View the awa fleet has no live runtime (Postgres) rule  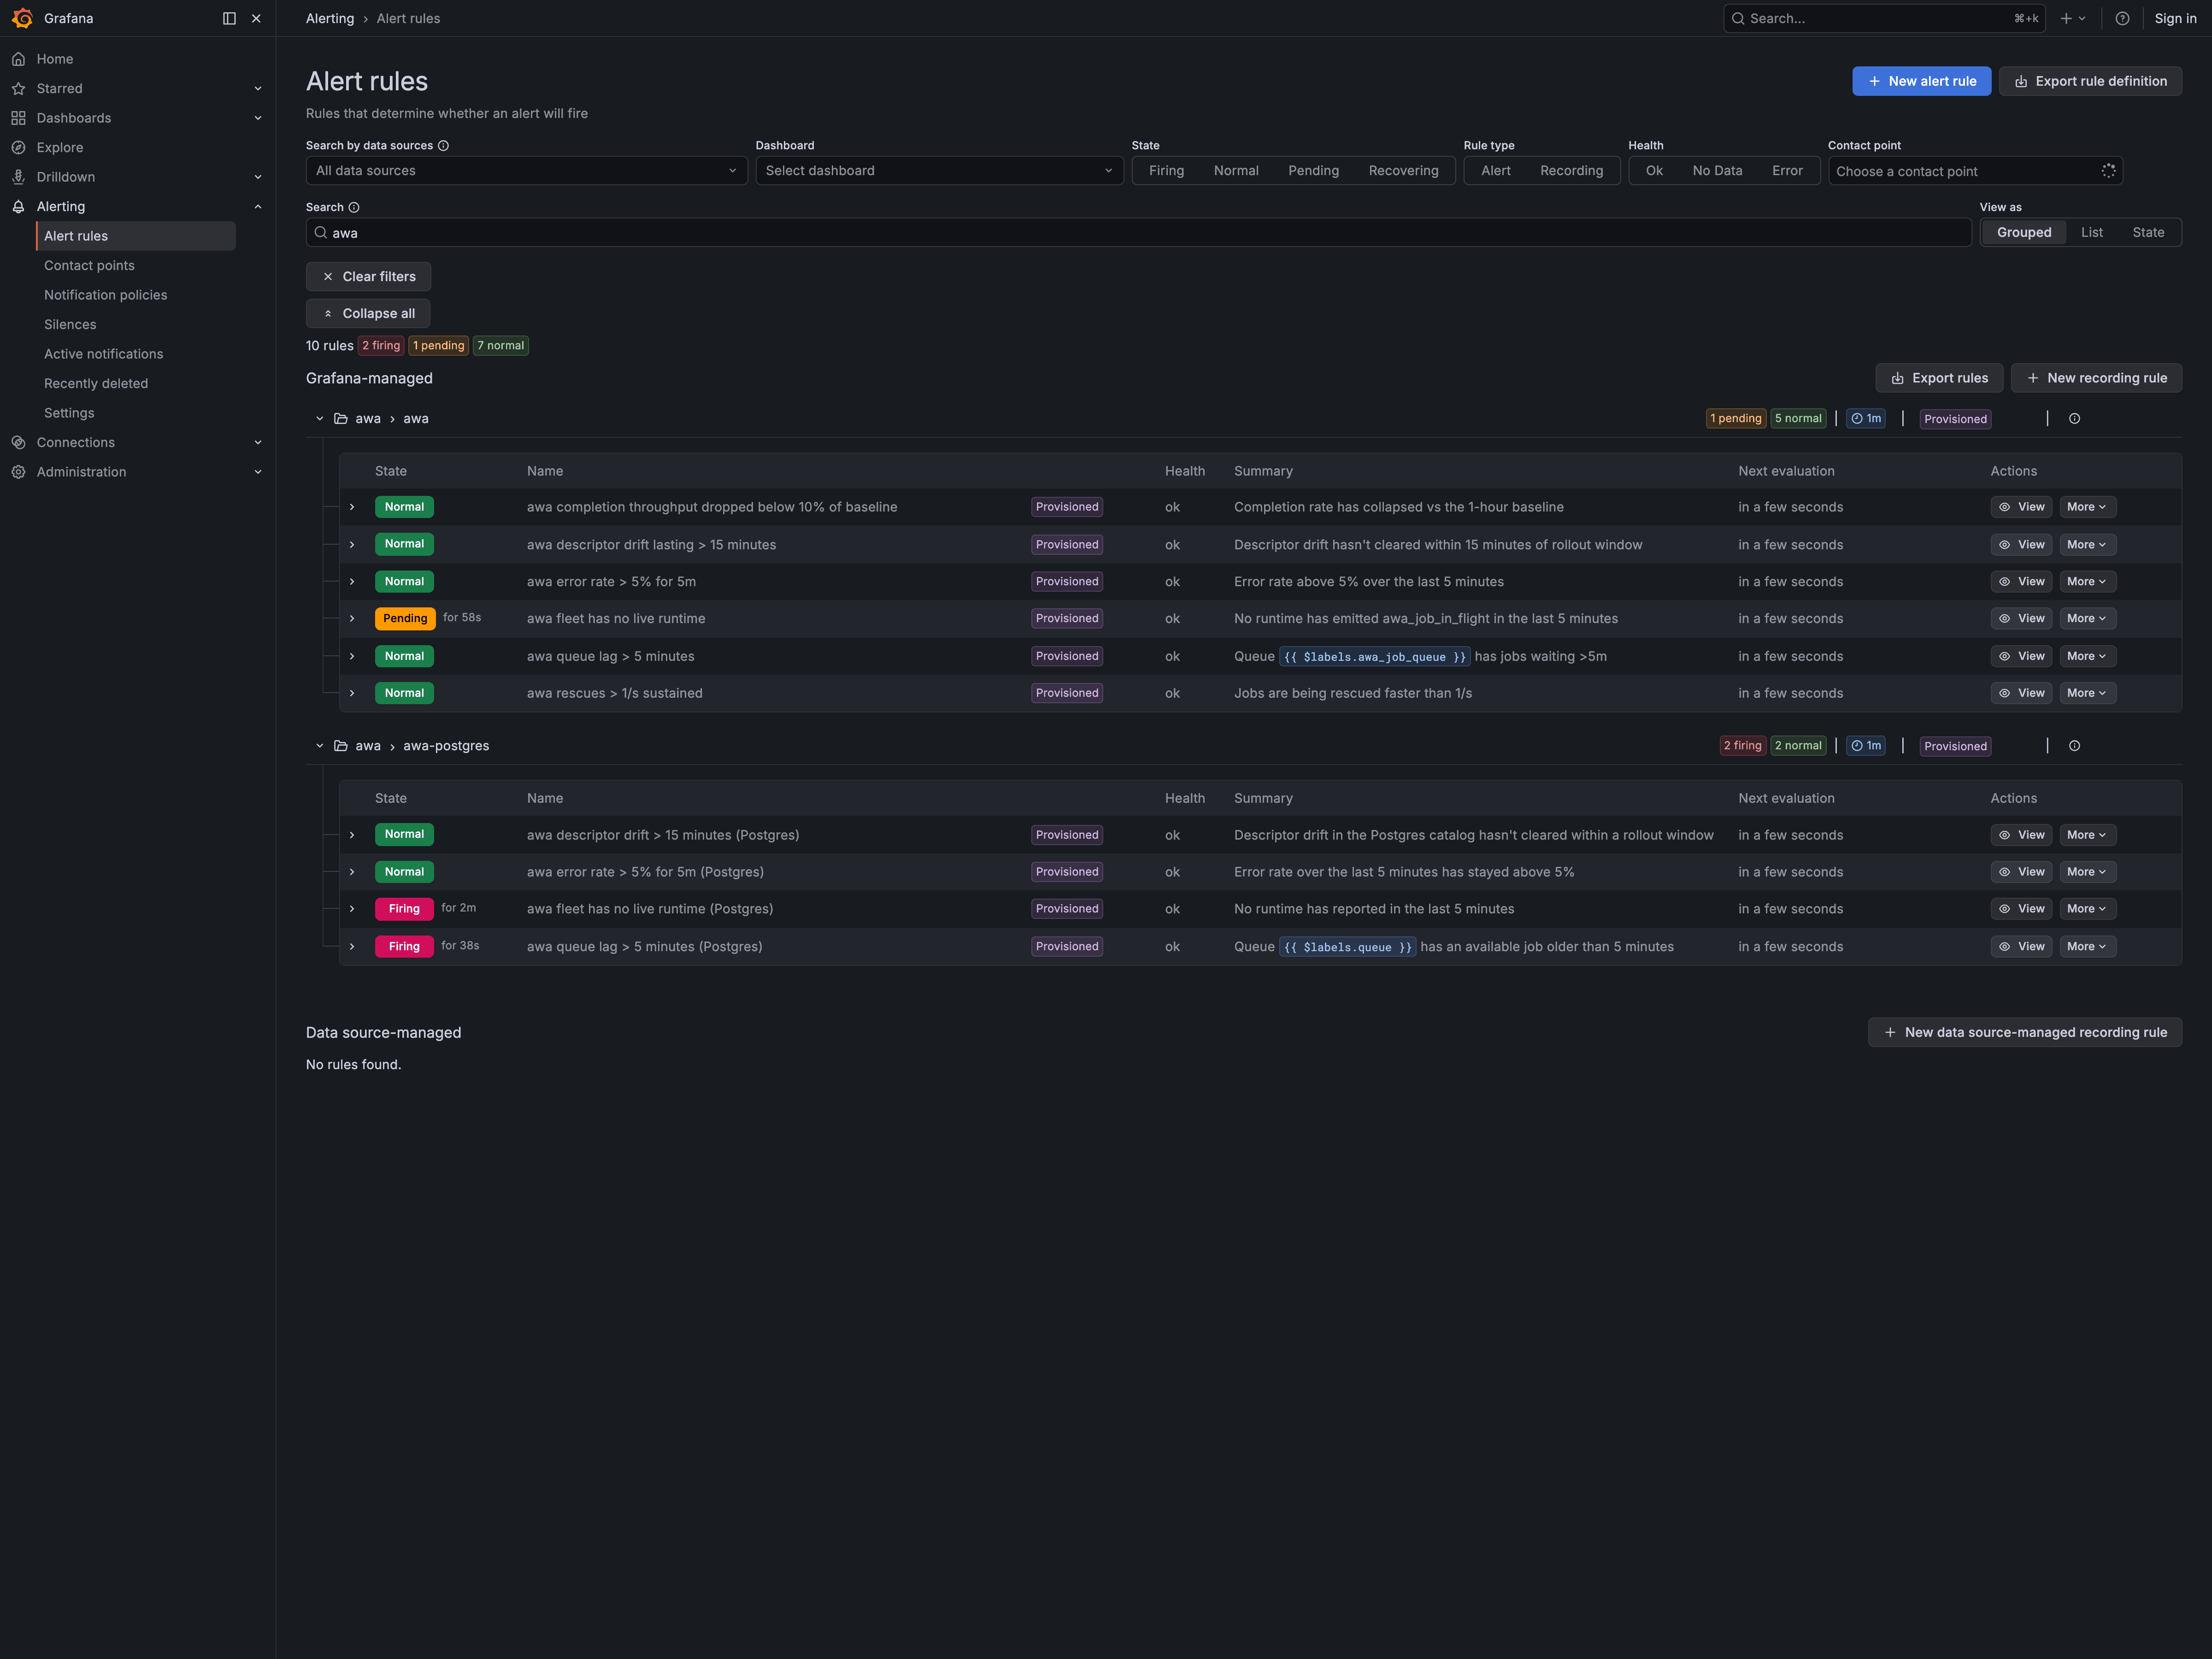(2021, 909)
